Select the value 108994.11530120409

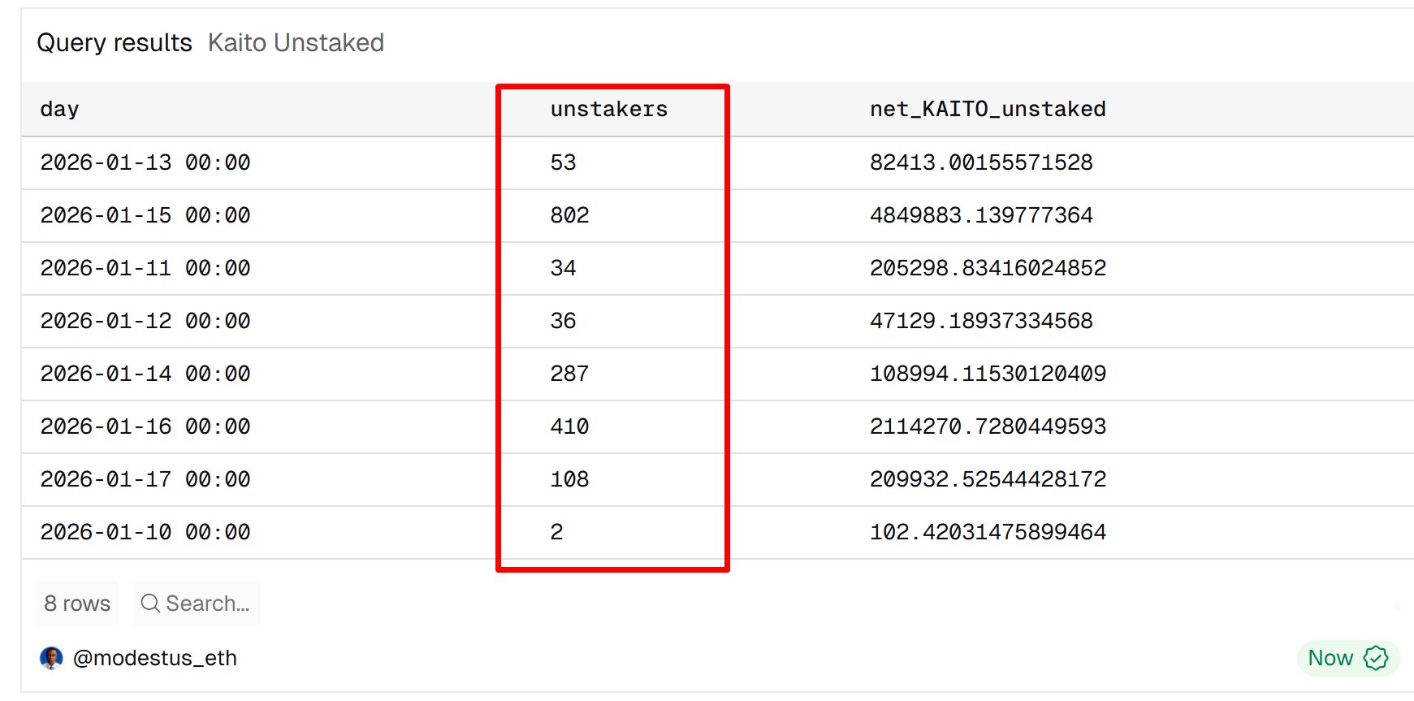click(x=988, y=374)
